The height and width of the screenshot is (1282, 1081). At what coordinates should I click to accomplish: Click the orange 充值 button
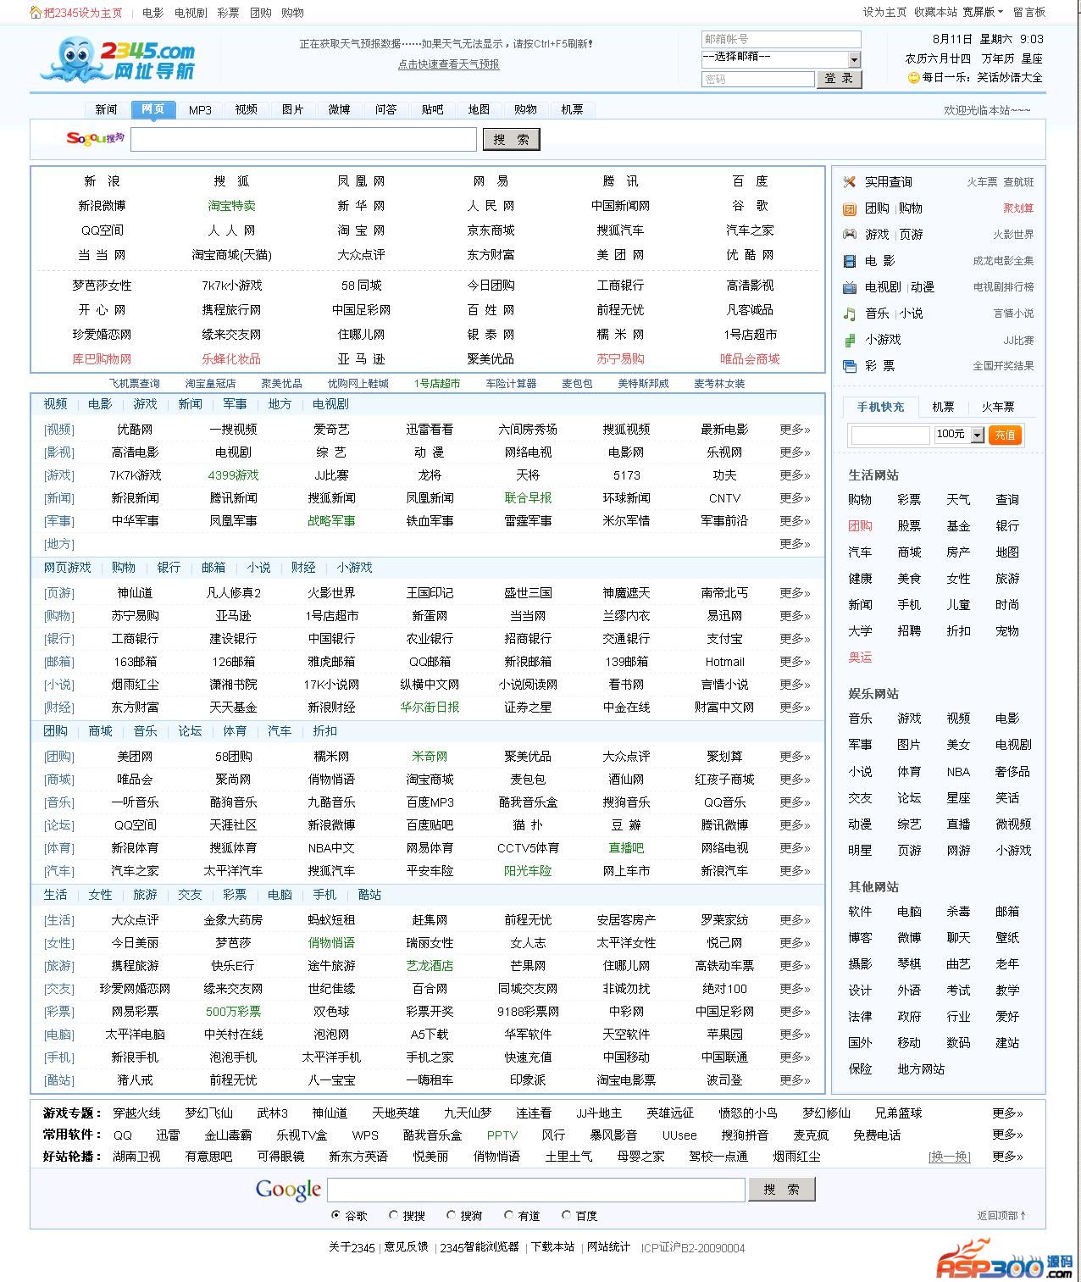(1005, 435)
